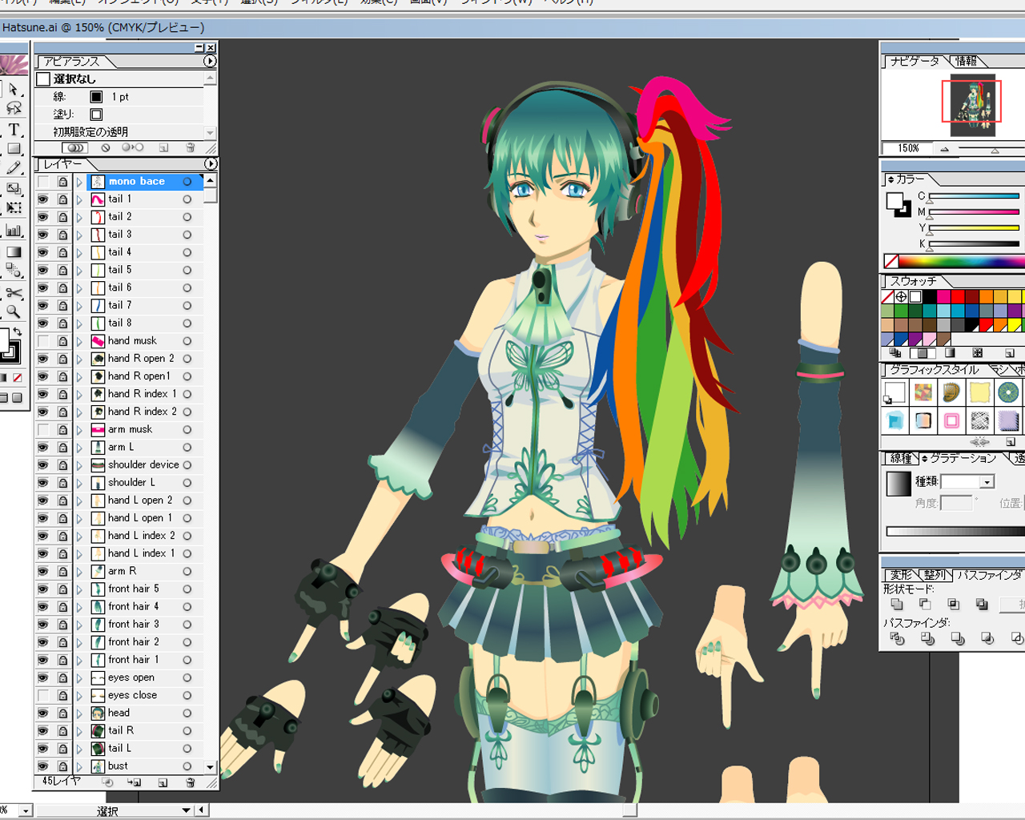Show gradient swatches in Swatches panel
1025x820 pixels.
click(x=950, y=352)
